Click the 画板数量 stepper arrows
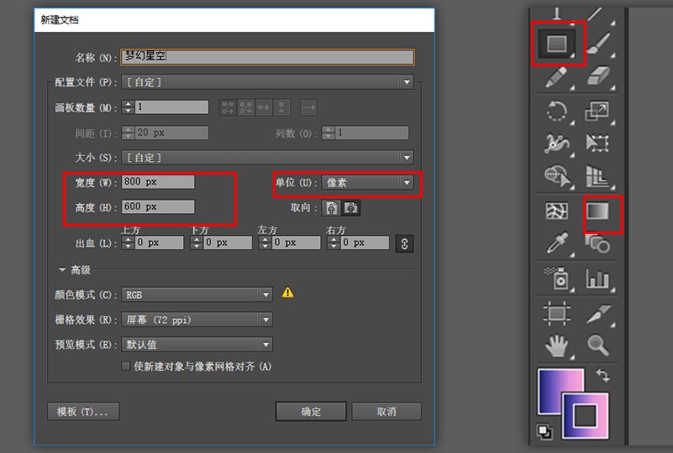This screenshot has height=453, width=673. coord(128,107)
